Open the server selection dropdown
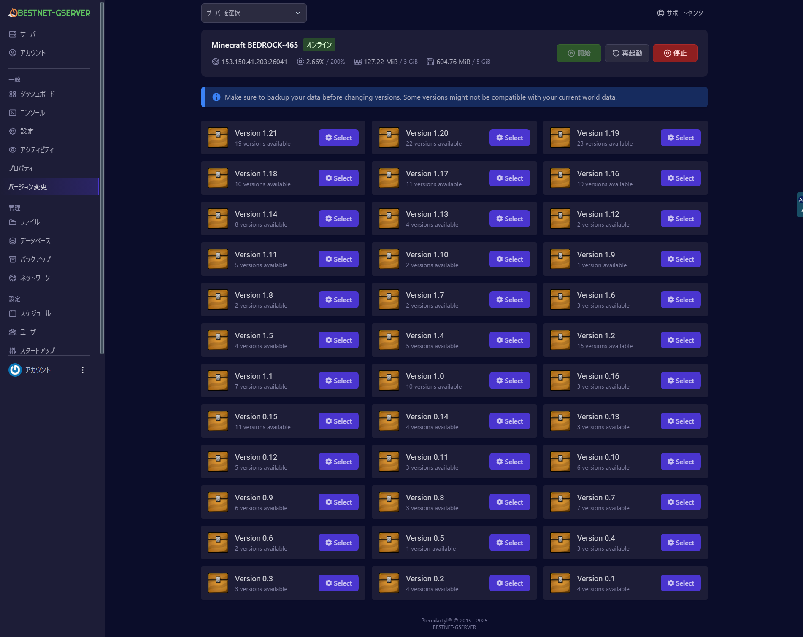The image size is (803, 637). 254,13
